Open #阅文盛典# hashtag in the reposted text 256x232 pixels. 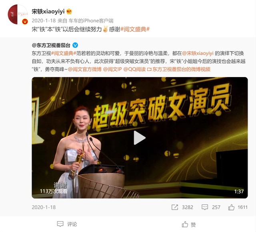point(64,54)
